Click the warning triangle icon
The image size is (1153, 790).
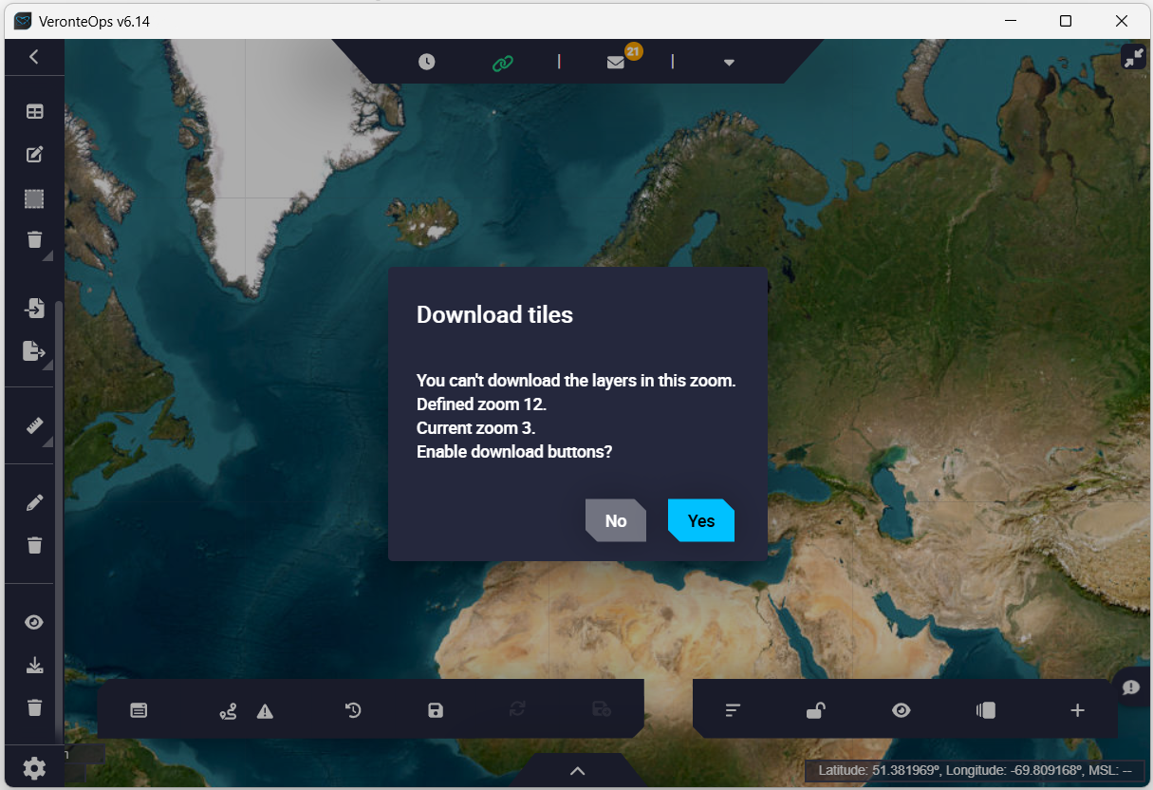(x=265, y=711)
